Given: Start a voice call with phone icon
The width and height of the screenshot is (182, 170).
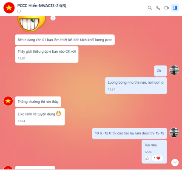Looking at the screenshot, I should [158, 8].
